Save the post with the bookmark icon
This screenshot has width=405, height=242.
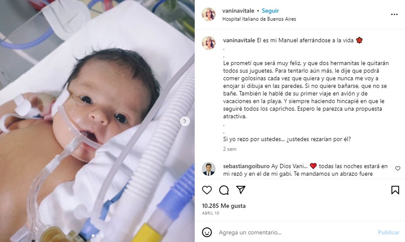point(395,190)
